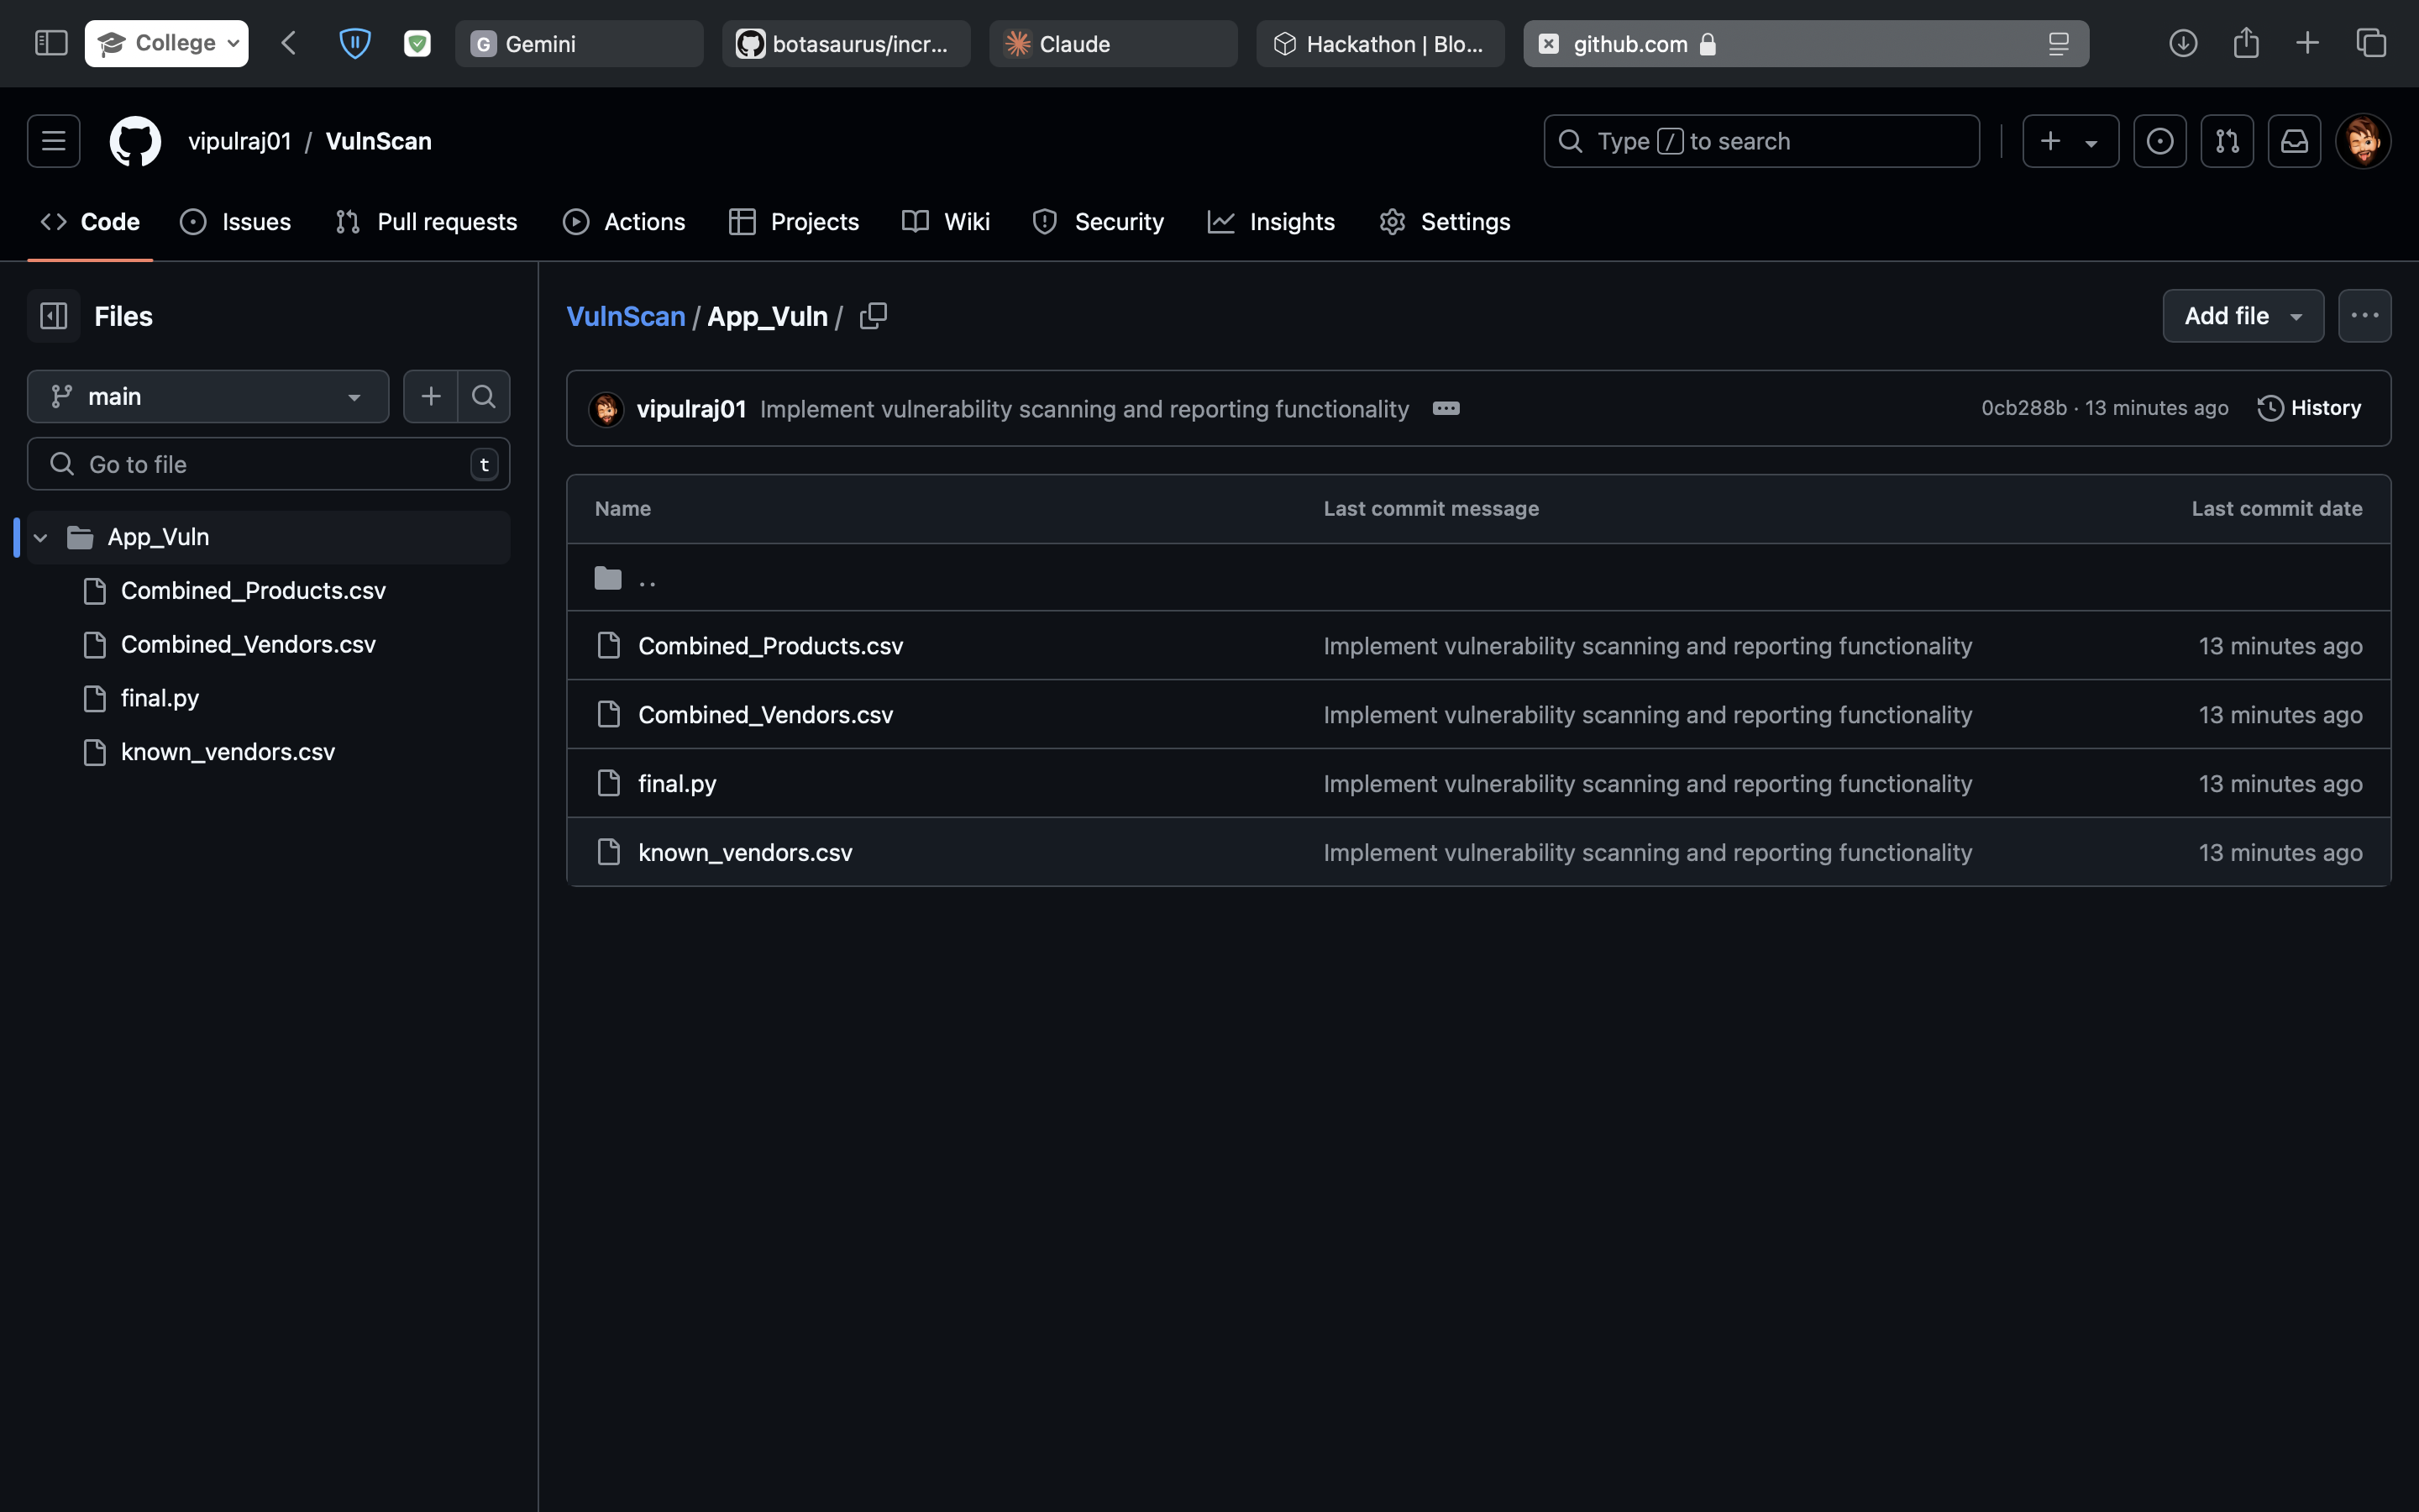Open the pull requests icon in header
The width and height of the screenshot is (2419, 1512).
(x=2227, y=141)
